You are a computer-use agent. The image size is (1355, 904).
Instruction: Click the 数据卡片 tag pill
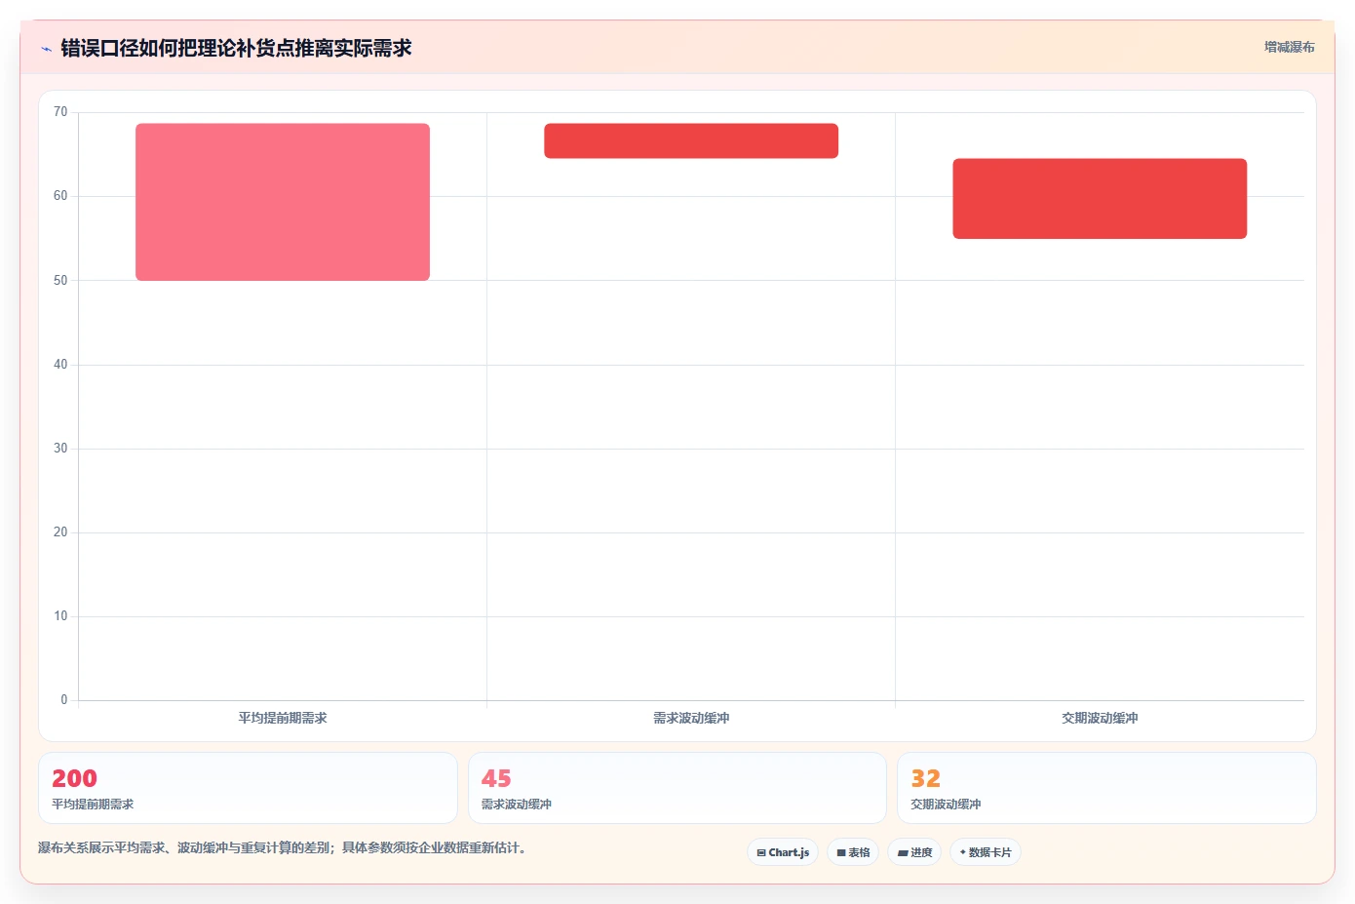[986, 852]
